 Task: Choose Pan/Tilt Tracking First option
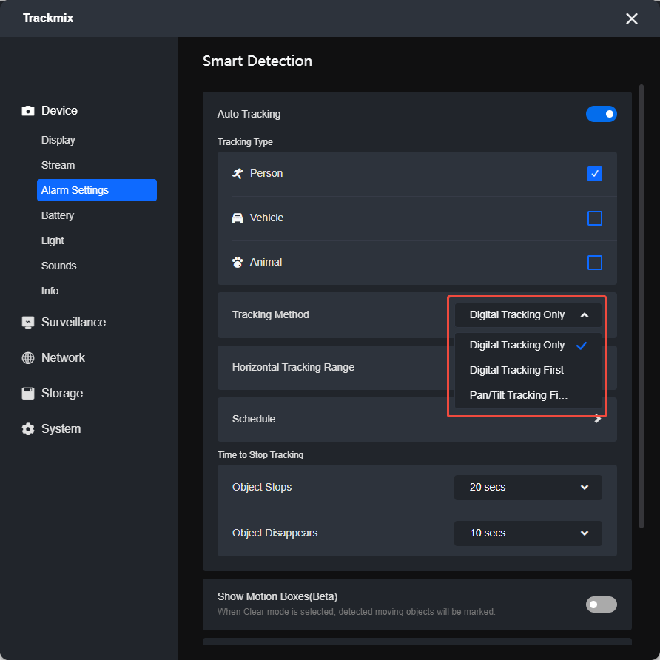[528, 395]
